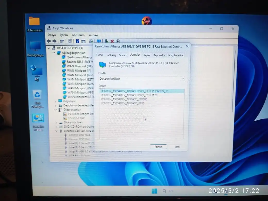Viewport: 268px width, 201px height.
Task: Open the Görünüm menu
Action: click(78, 35)
